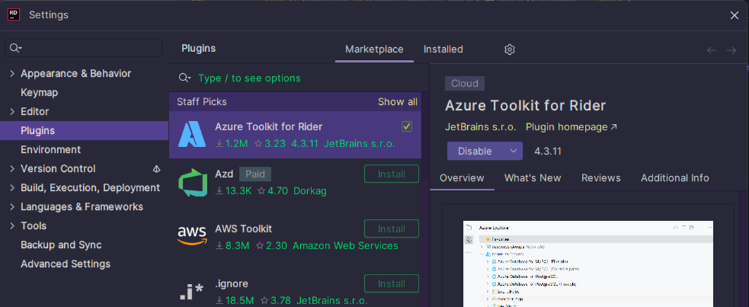Open the plugin manager gear settings
The width and height of the screenshot is (749, 307).
509,50
